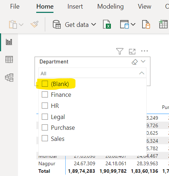Select the Home ribbon tab
Image resolution: width=169 pixels, height=176 pixels.
45,6
